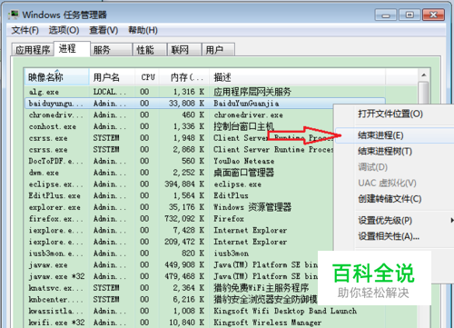Select the 进程 tab
The image size is (454, 328).
72,48
